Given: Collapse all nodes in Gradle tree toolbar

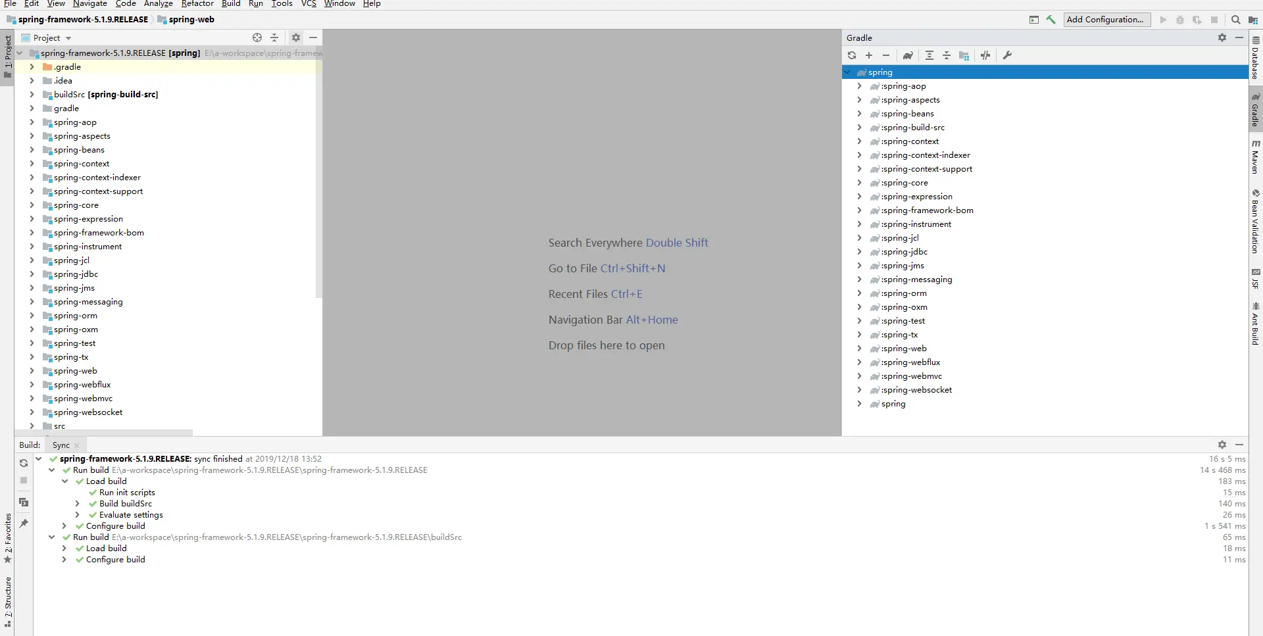Looking at the screenshot, I should (x=947, y=55).
